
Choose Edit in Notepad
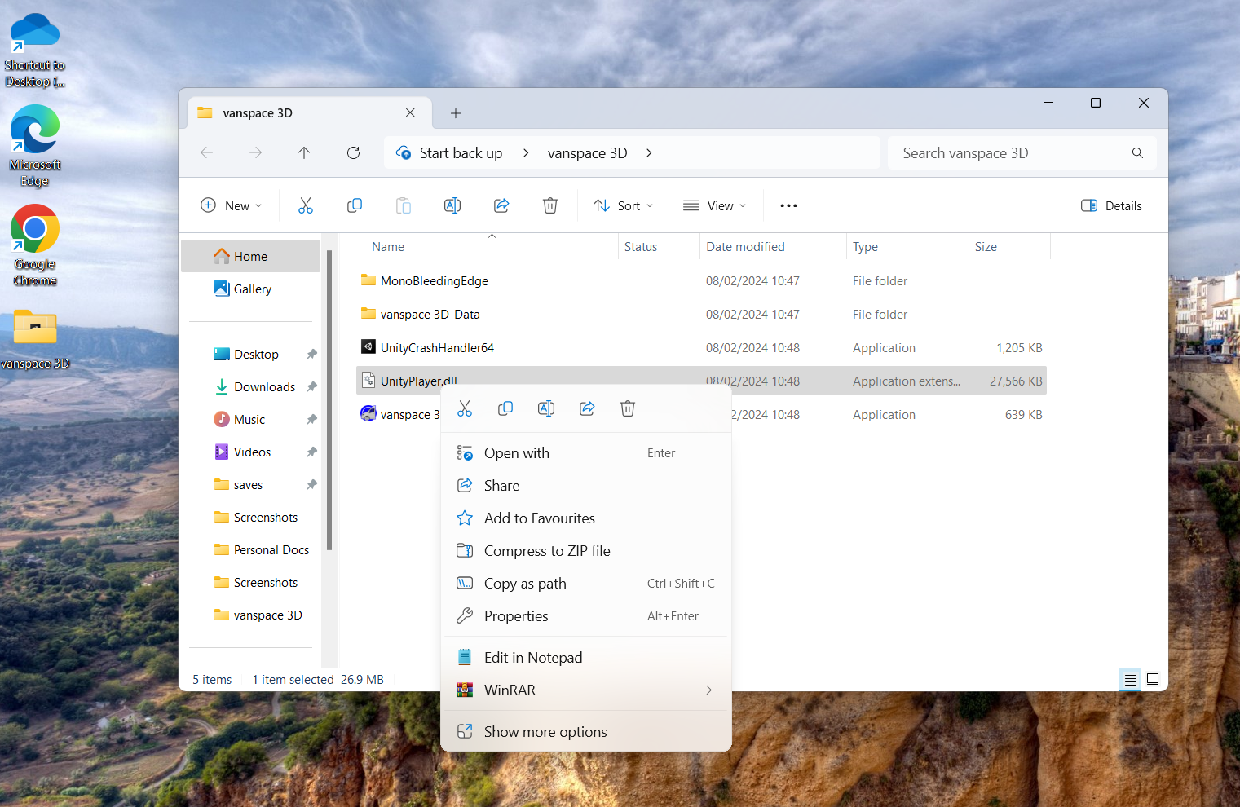coord(586,658)
